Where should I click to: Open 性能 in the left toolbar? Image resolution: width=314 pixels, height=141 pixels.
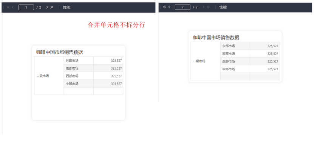click(67, 8)
